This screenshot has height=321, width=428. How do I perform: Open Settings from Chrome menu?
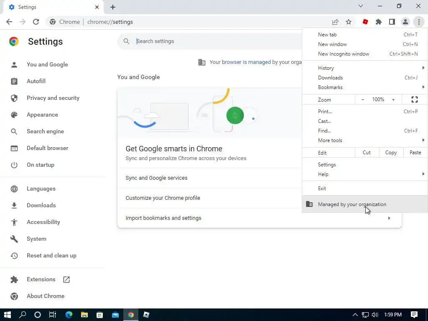[x=365, y=165]
